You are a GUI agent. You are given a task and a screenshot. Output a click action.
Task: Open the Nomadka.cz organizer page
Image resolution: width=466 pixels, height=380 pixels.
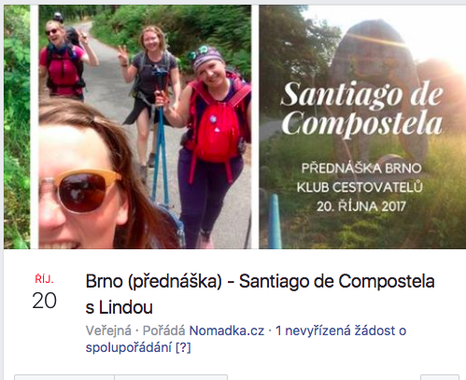[227, 331]
